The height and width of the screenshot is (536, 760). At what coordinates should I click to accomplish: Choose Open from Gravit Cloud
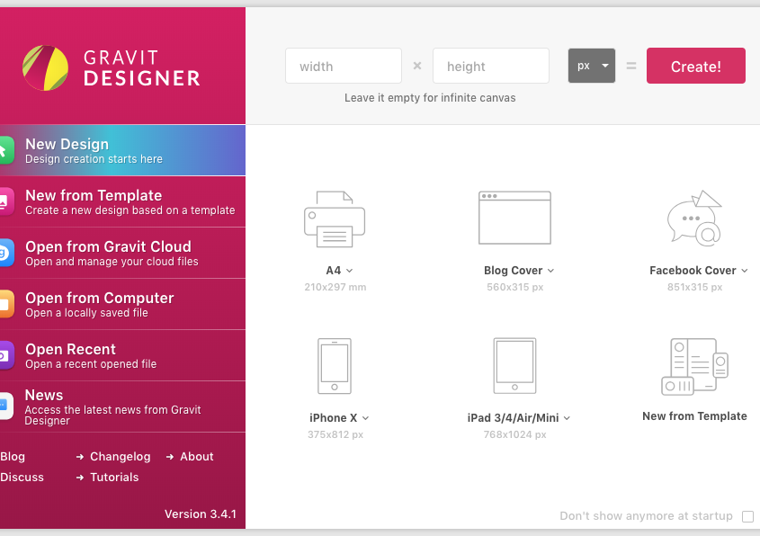122,253
